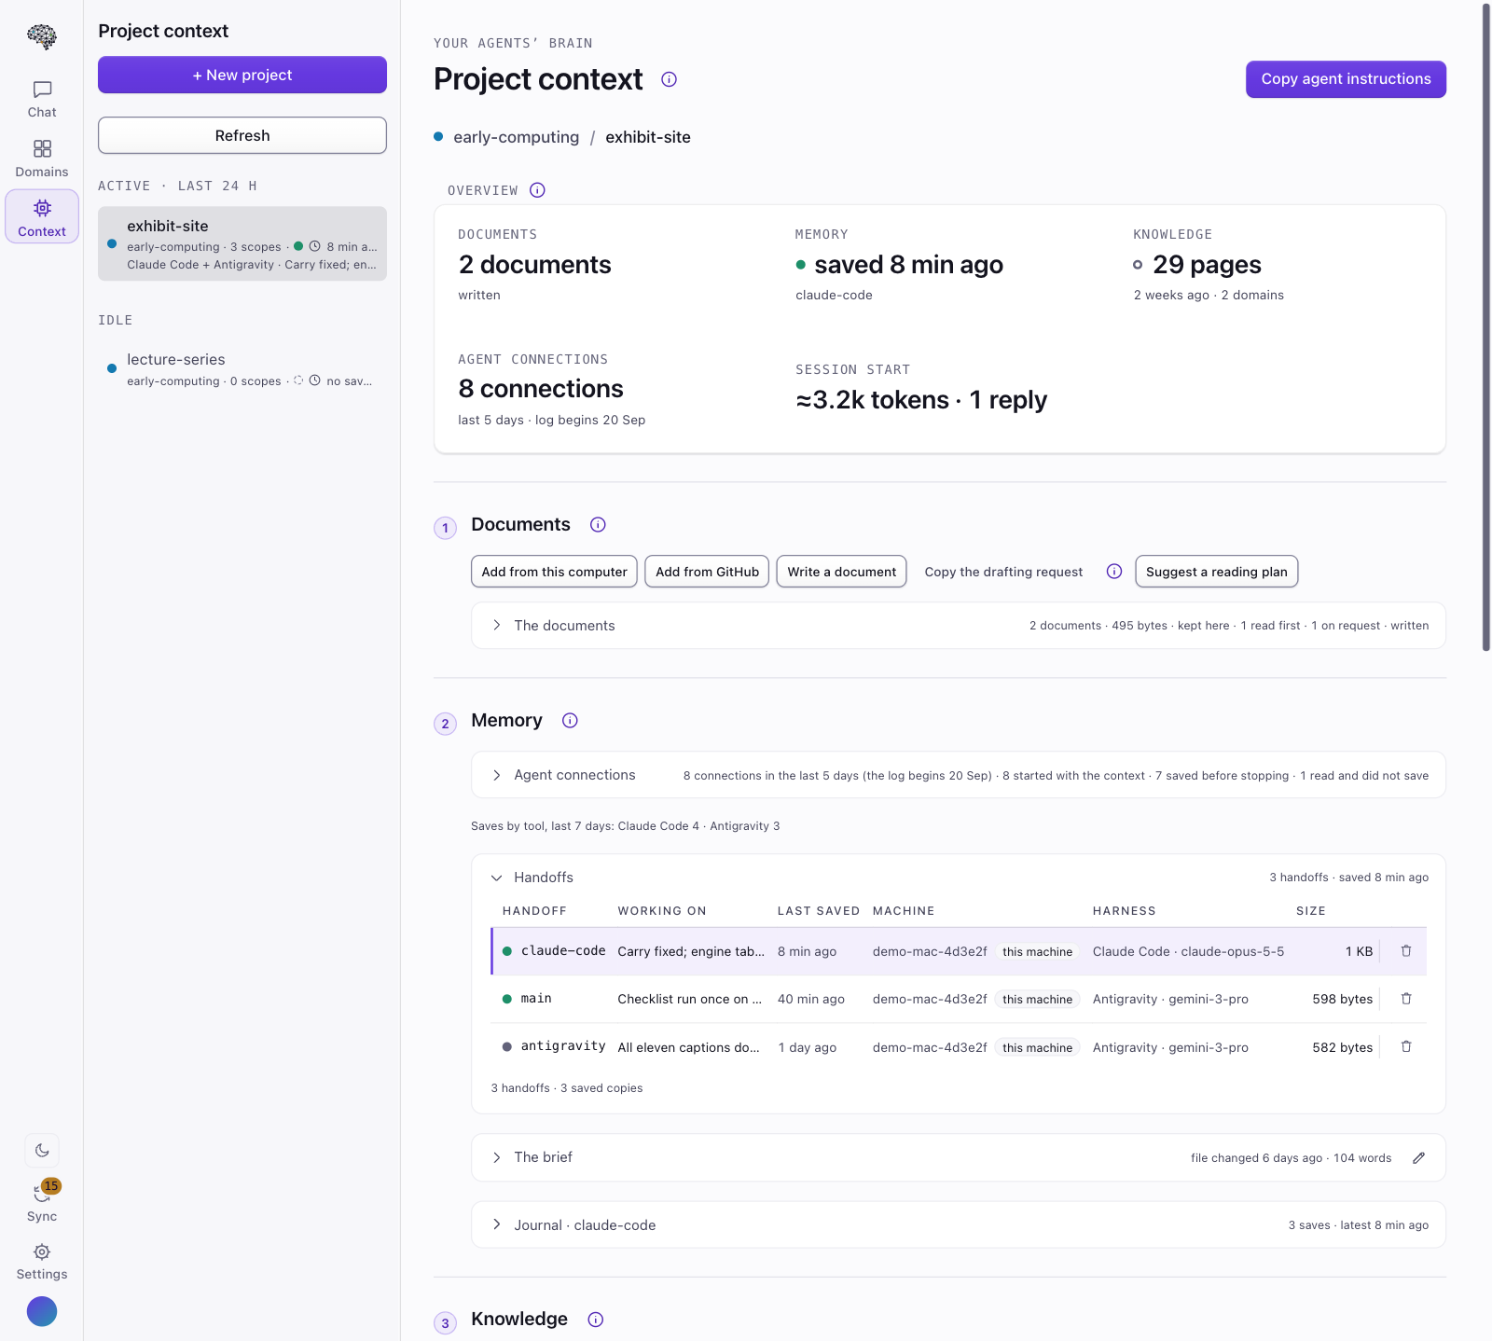Click Copy agent instructions button

tap(1346, 79)
